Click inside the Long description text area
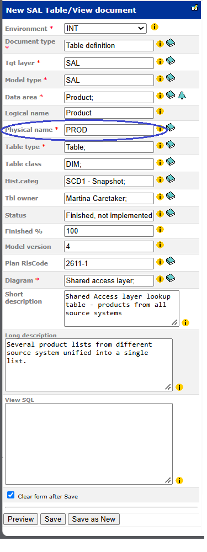 pyautogui.click(x=89, y=365)
